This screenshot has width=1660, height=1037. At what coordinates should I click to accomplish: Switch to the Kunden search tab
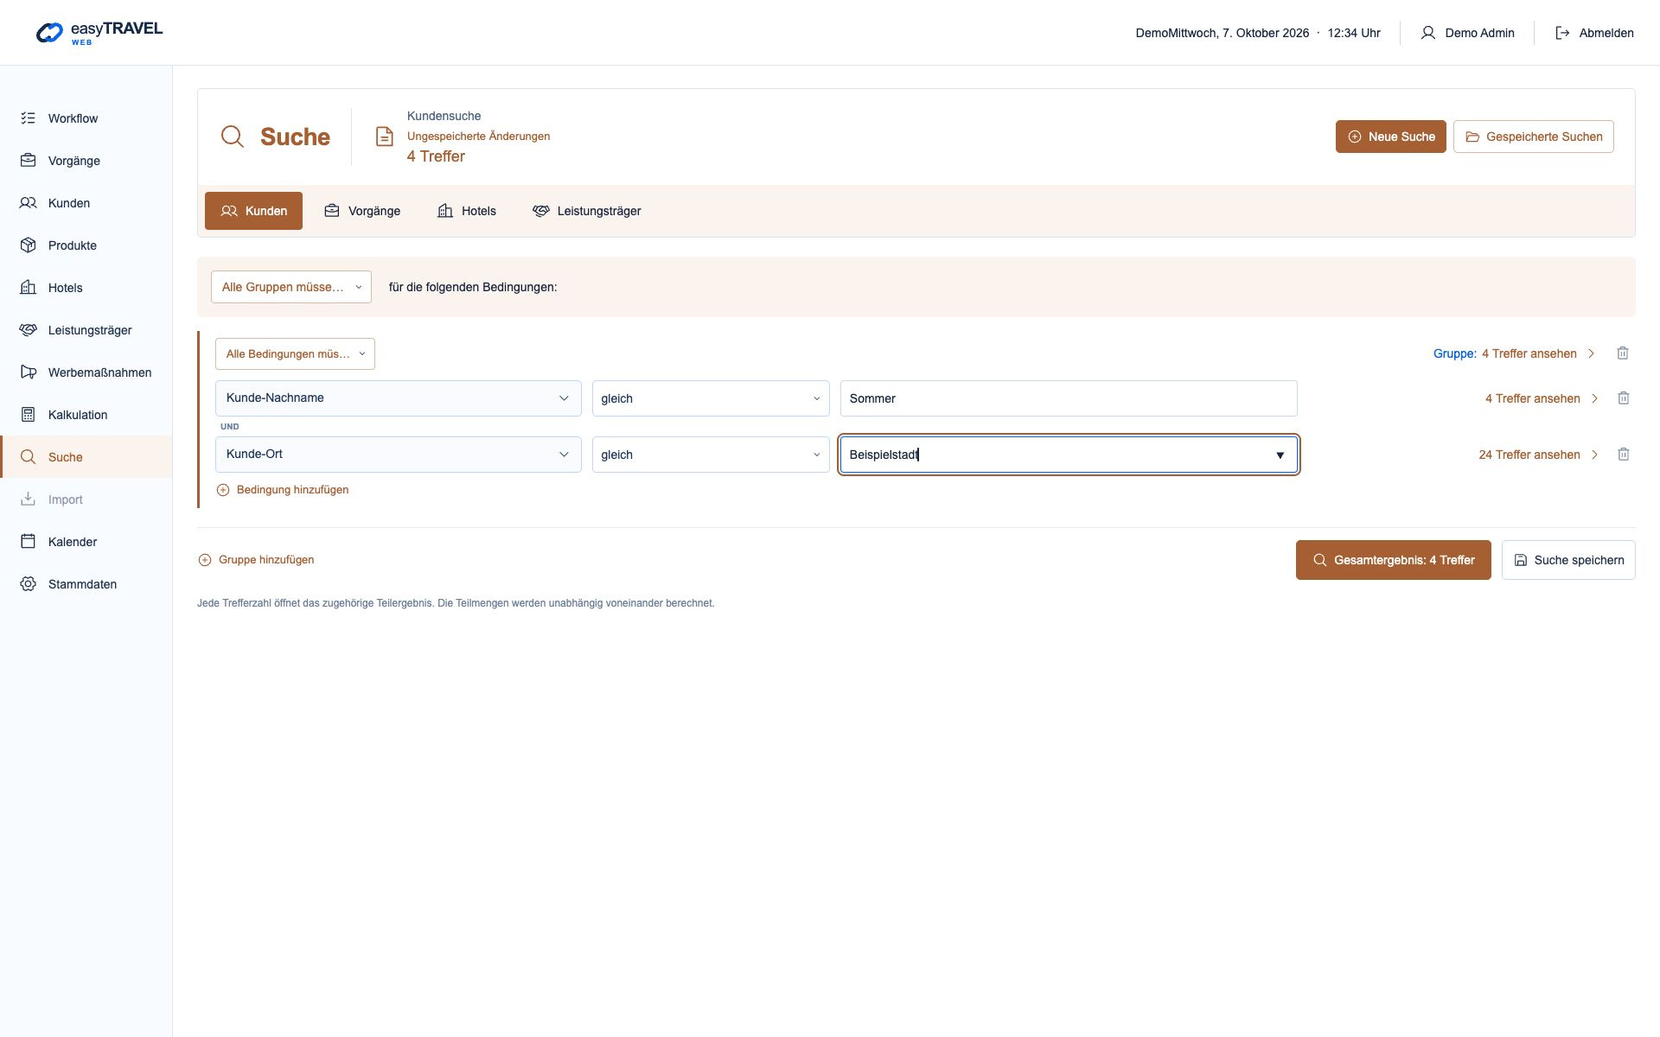pos(253,211)
